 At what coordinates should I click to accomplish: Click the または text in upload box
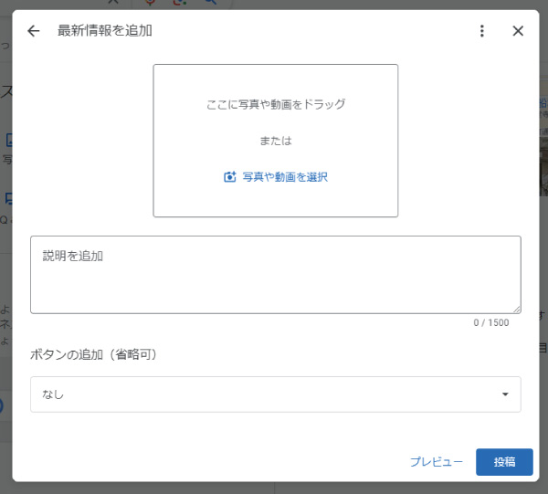coord(275,141)
